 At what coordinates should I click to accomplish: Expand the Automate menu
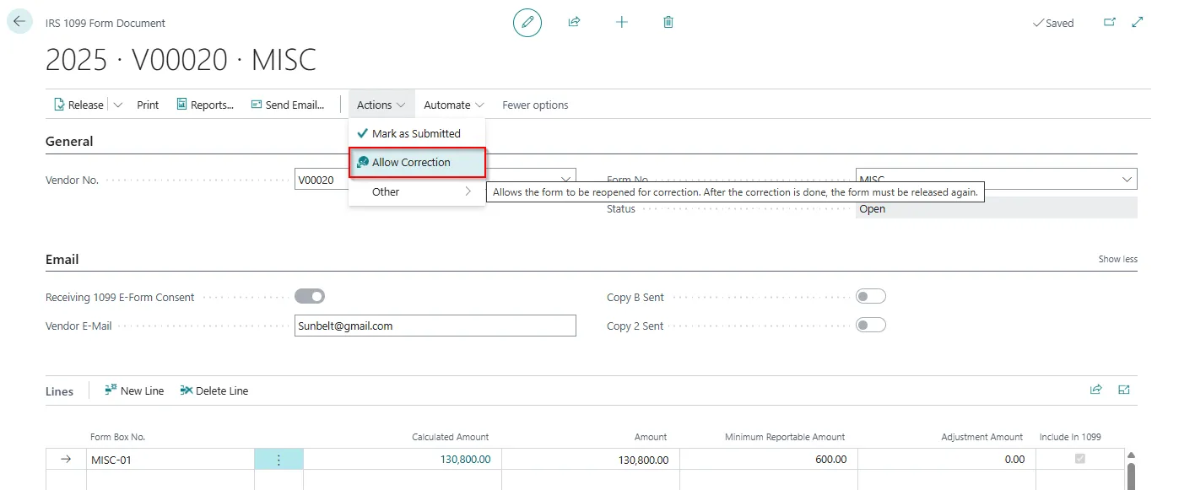(x=453, y=105)
